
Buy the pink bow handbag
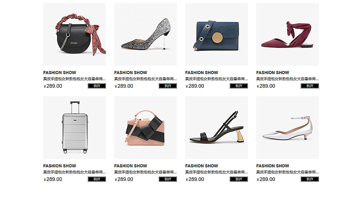[168, 179]
